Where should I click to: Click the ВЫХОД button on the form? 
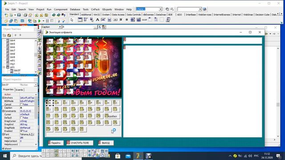(x=106, y=143)
